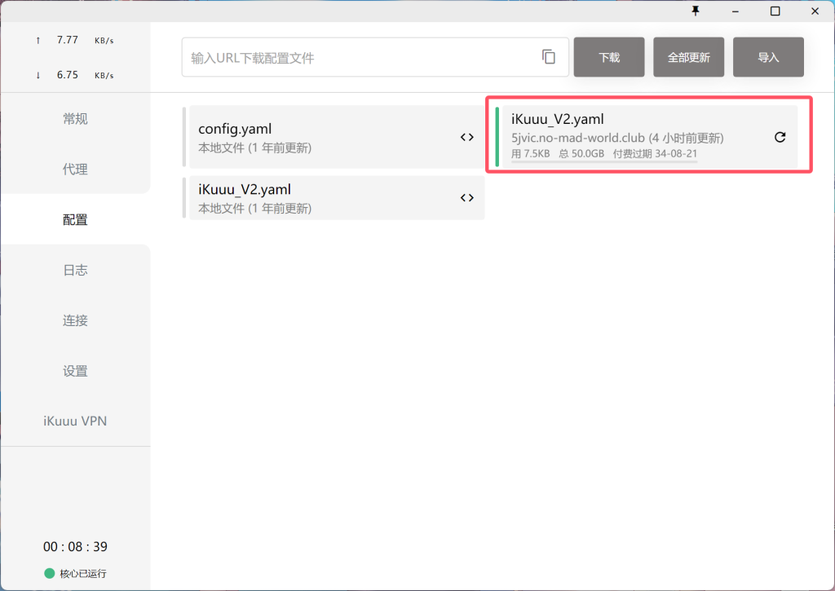Open the code editor icon for config.yaml
Viewport: 835px width, 591px height.
pyautogui.click(x=466, y=138)
